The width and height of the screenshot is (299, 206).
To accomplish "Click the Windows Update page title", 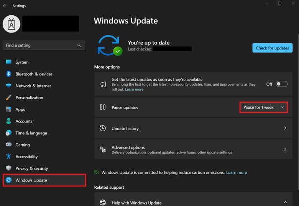I will click(x=126, y=21).
